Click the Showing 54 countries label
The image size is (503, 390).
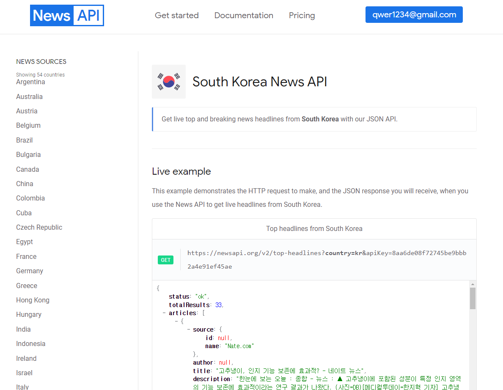pyautogui.click(x=41, y=75)
